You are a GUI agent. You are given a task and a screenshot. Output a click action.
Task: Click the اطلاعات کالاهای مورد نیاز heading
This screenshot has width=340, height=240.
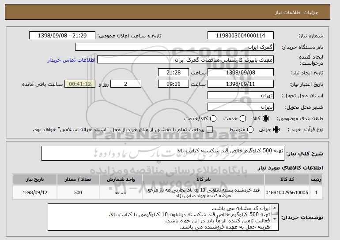[290, 168]
